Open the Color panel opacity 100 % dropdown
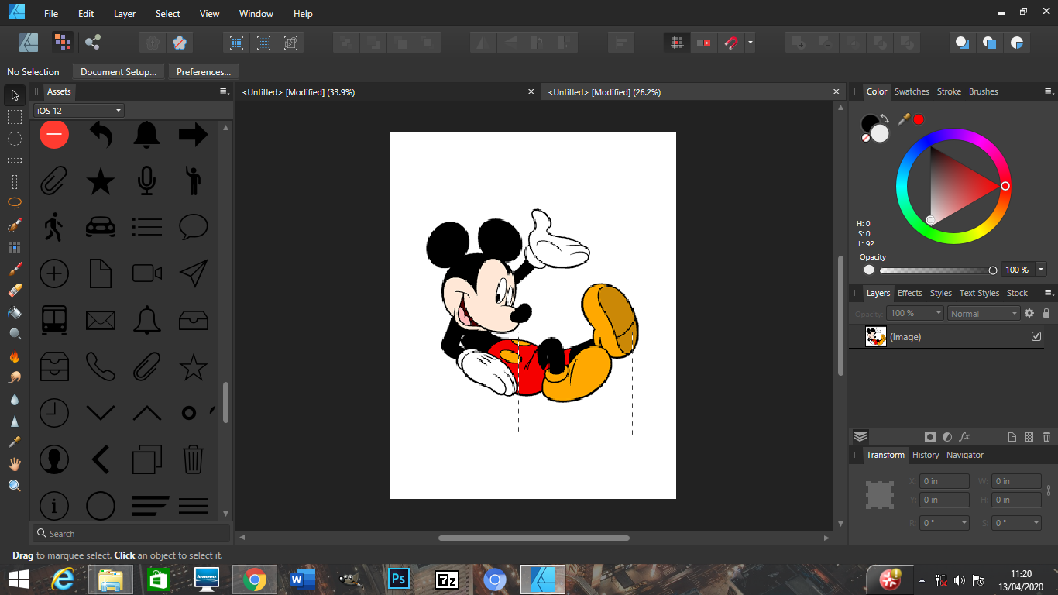Image resolution: width=1058 pixels, height=595 pixels. click(x=1041, y=270)
